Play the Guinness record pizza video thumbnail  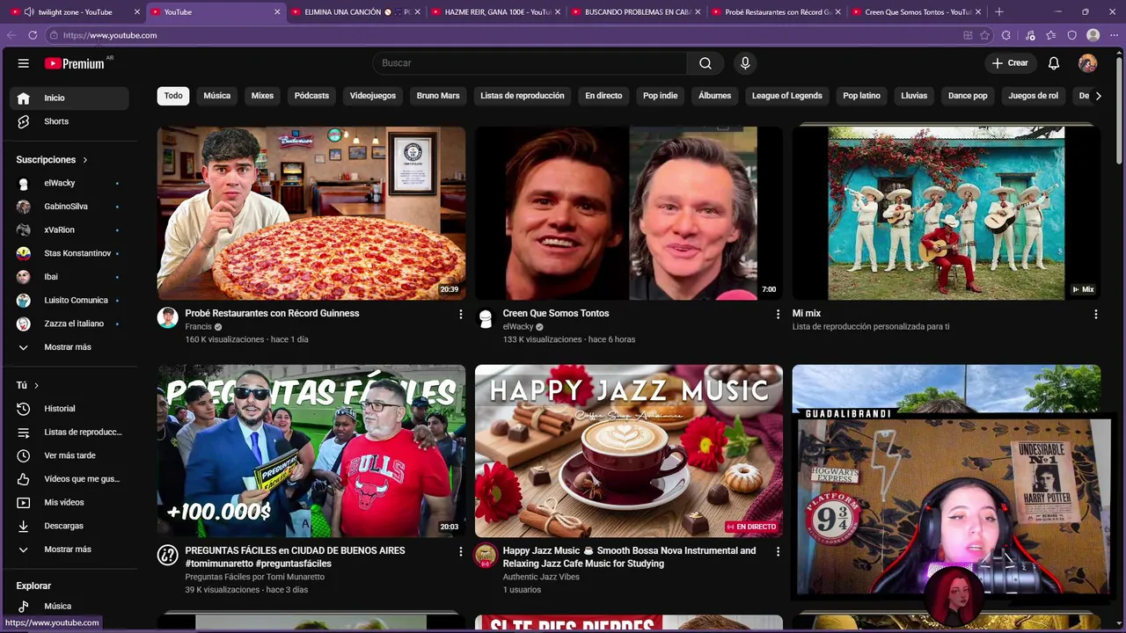(x=311, y=214)
